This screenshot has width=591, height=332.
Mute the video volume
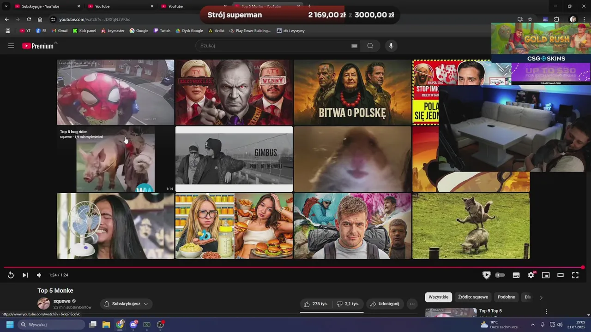tap(39, 275)
